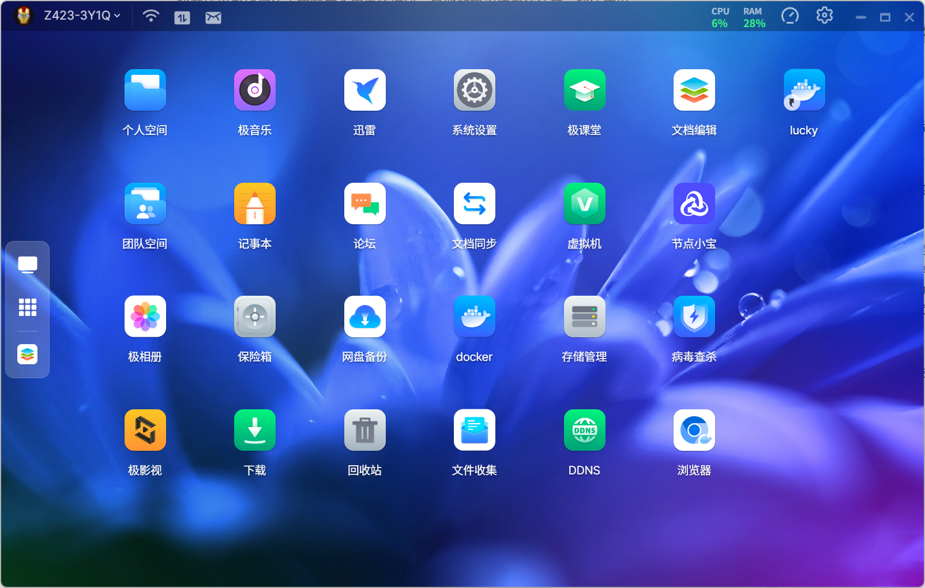
Task: Open 系统设置 system settings
Action: (x=475, y=90)
